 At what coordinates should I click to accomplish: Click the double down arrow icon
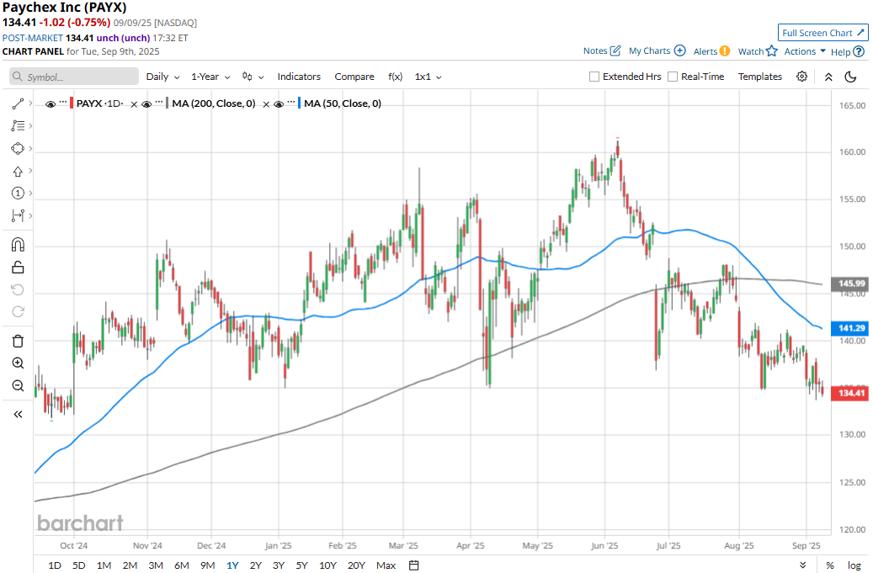click(802, 565)
